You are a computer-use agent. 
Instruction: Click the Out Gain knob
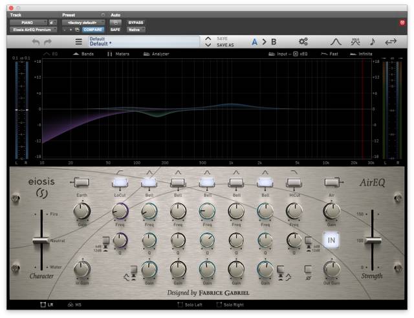pos(332,269)
